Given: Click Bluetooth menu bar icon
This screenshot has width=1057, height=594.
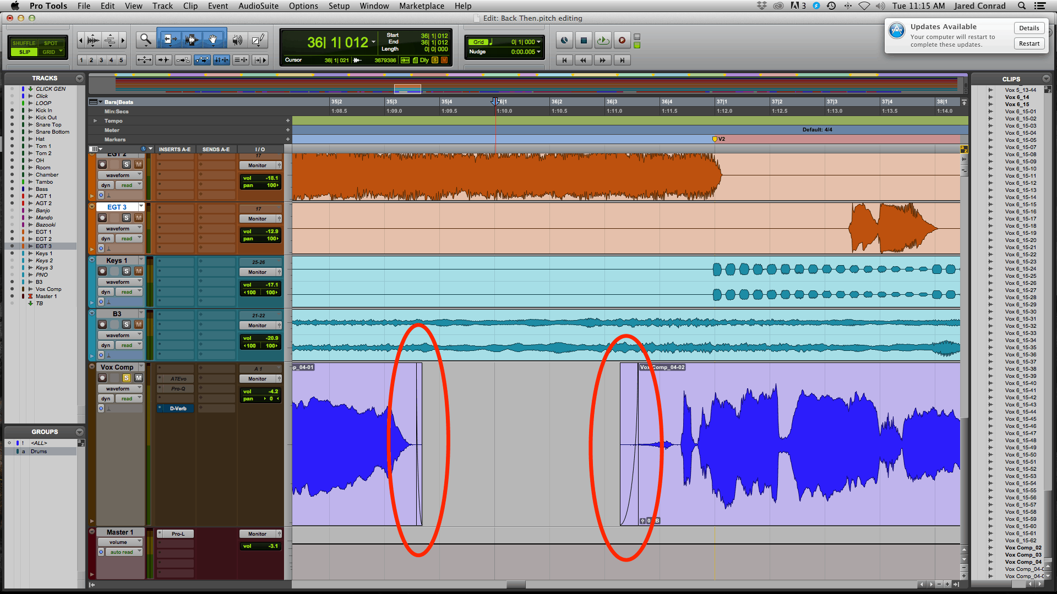Looking at the screenshot, I should tap(848, 5).
